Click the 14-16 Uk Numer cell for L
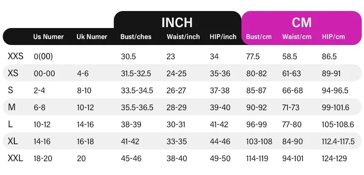This screenshot has height=175, width=364. click(85, 124)
